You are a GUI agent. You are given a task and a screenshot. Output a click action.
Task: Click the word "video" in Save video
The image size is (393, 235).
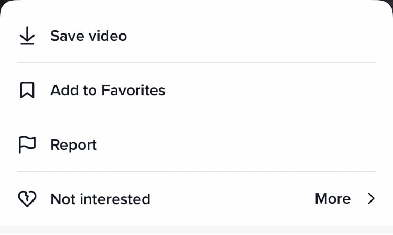(x=107, y=36)
